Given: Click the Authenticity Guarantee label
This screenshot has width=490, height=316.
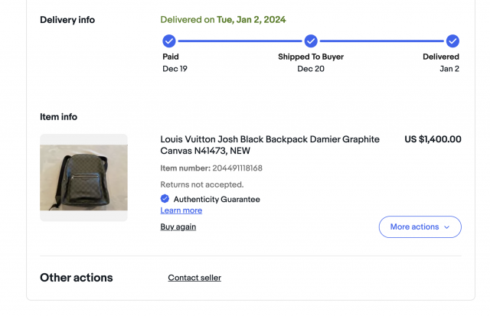Looking at the screenshot, I should 217,199.
